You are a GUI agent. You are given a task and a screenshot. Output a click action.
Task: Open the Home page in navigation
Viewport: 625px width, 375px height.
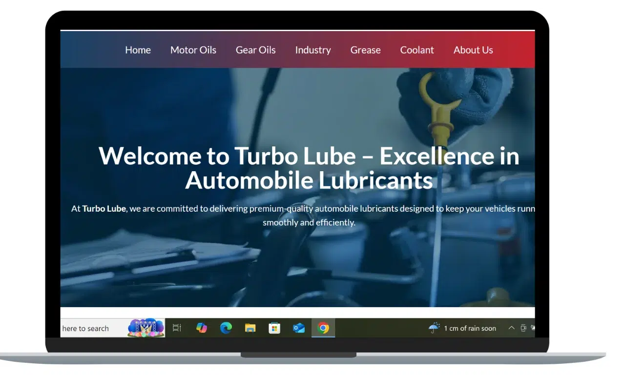(x=138, y=50)
